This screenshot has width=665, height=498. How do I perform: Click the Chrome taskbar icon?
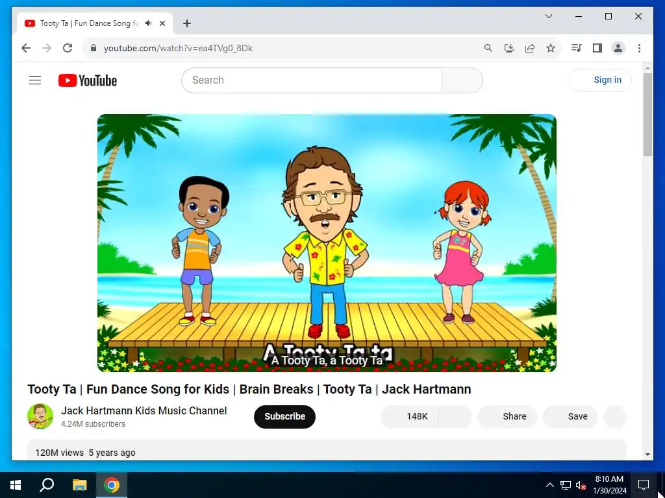112,485
